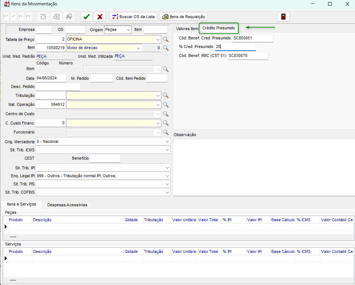Expand the Origem dropdown showing Peças

click(128, 30)
